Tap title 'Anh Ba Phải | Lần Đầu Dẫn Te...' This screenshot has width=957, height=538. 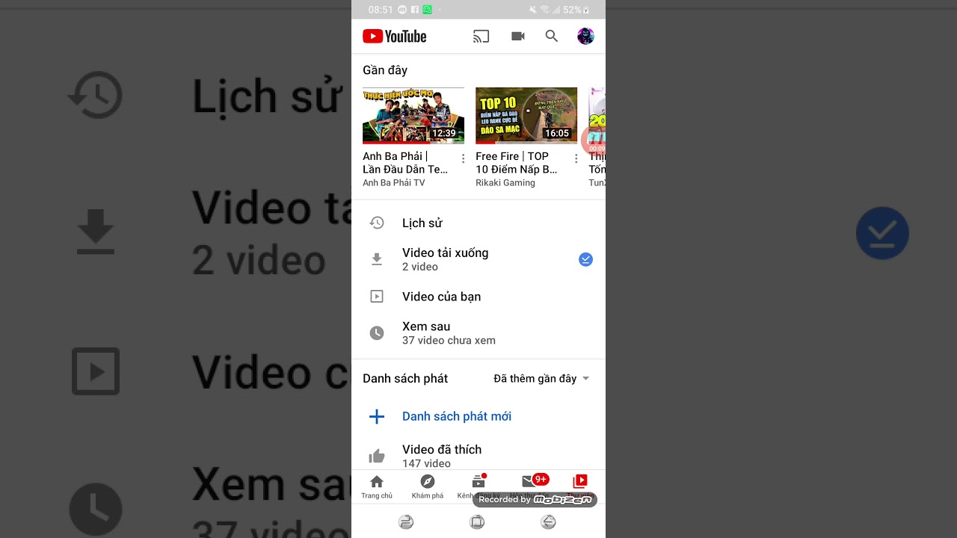(x=405, y=163)
